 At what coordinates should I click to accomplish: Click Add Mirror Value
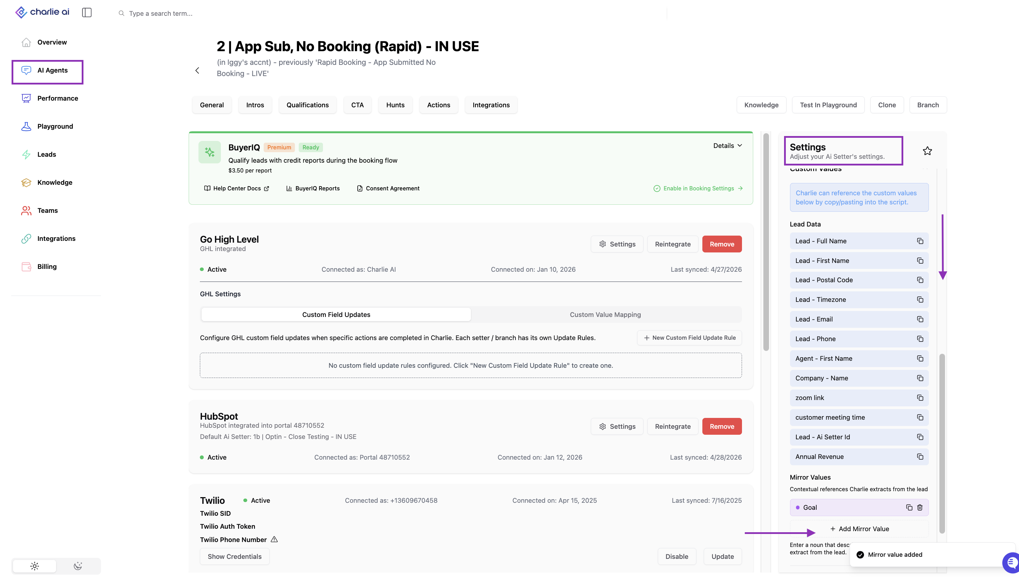(x=859, y=529)
